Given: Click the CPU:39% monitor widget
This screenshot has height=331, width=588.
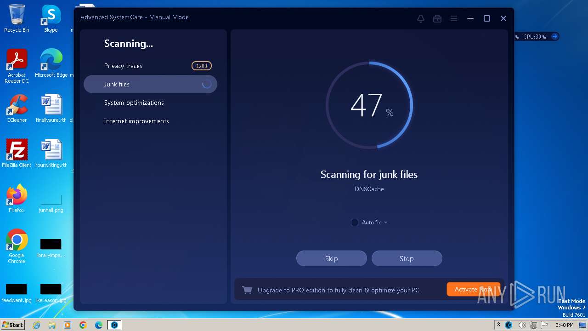Looking at the screenshot, I should (x=535, y=36).
